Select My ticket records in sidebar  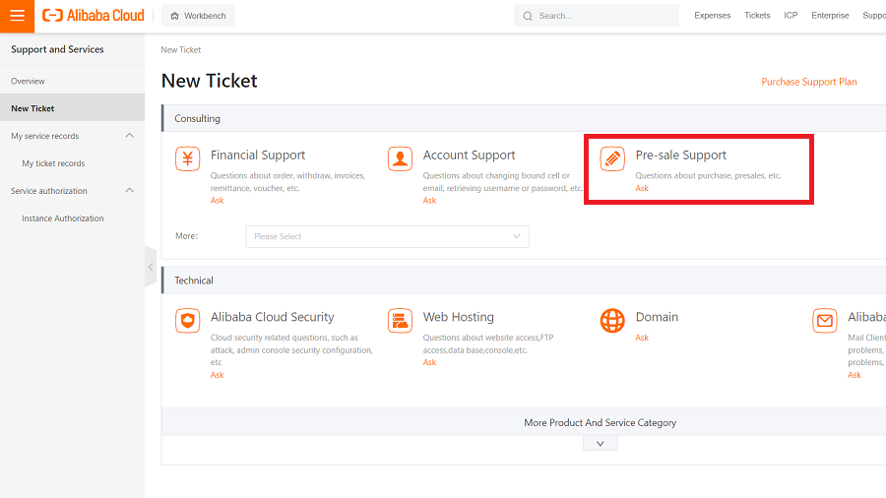[53, 163]
